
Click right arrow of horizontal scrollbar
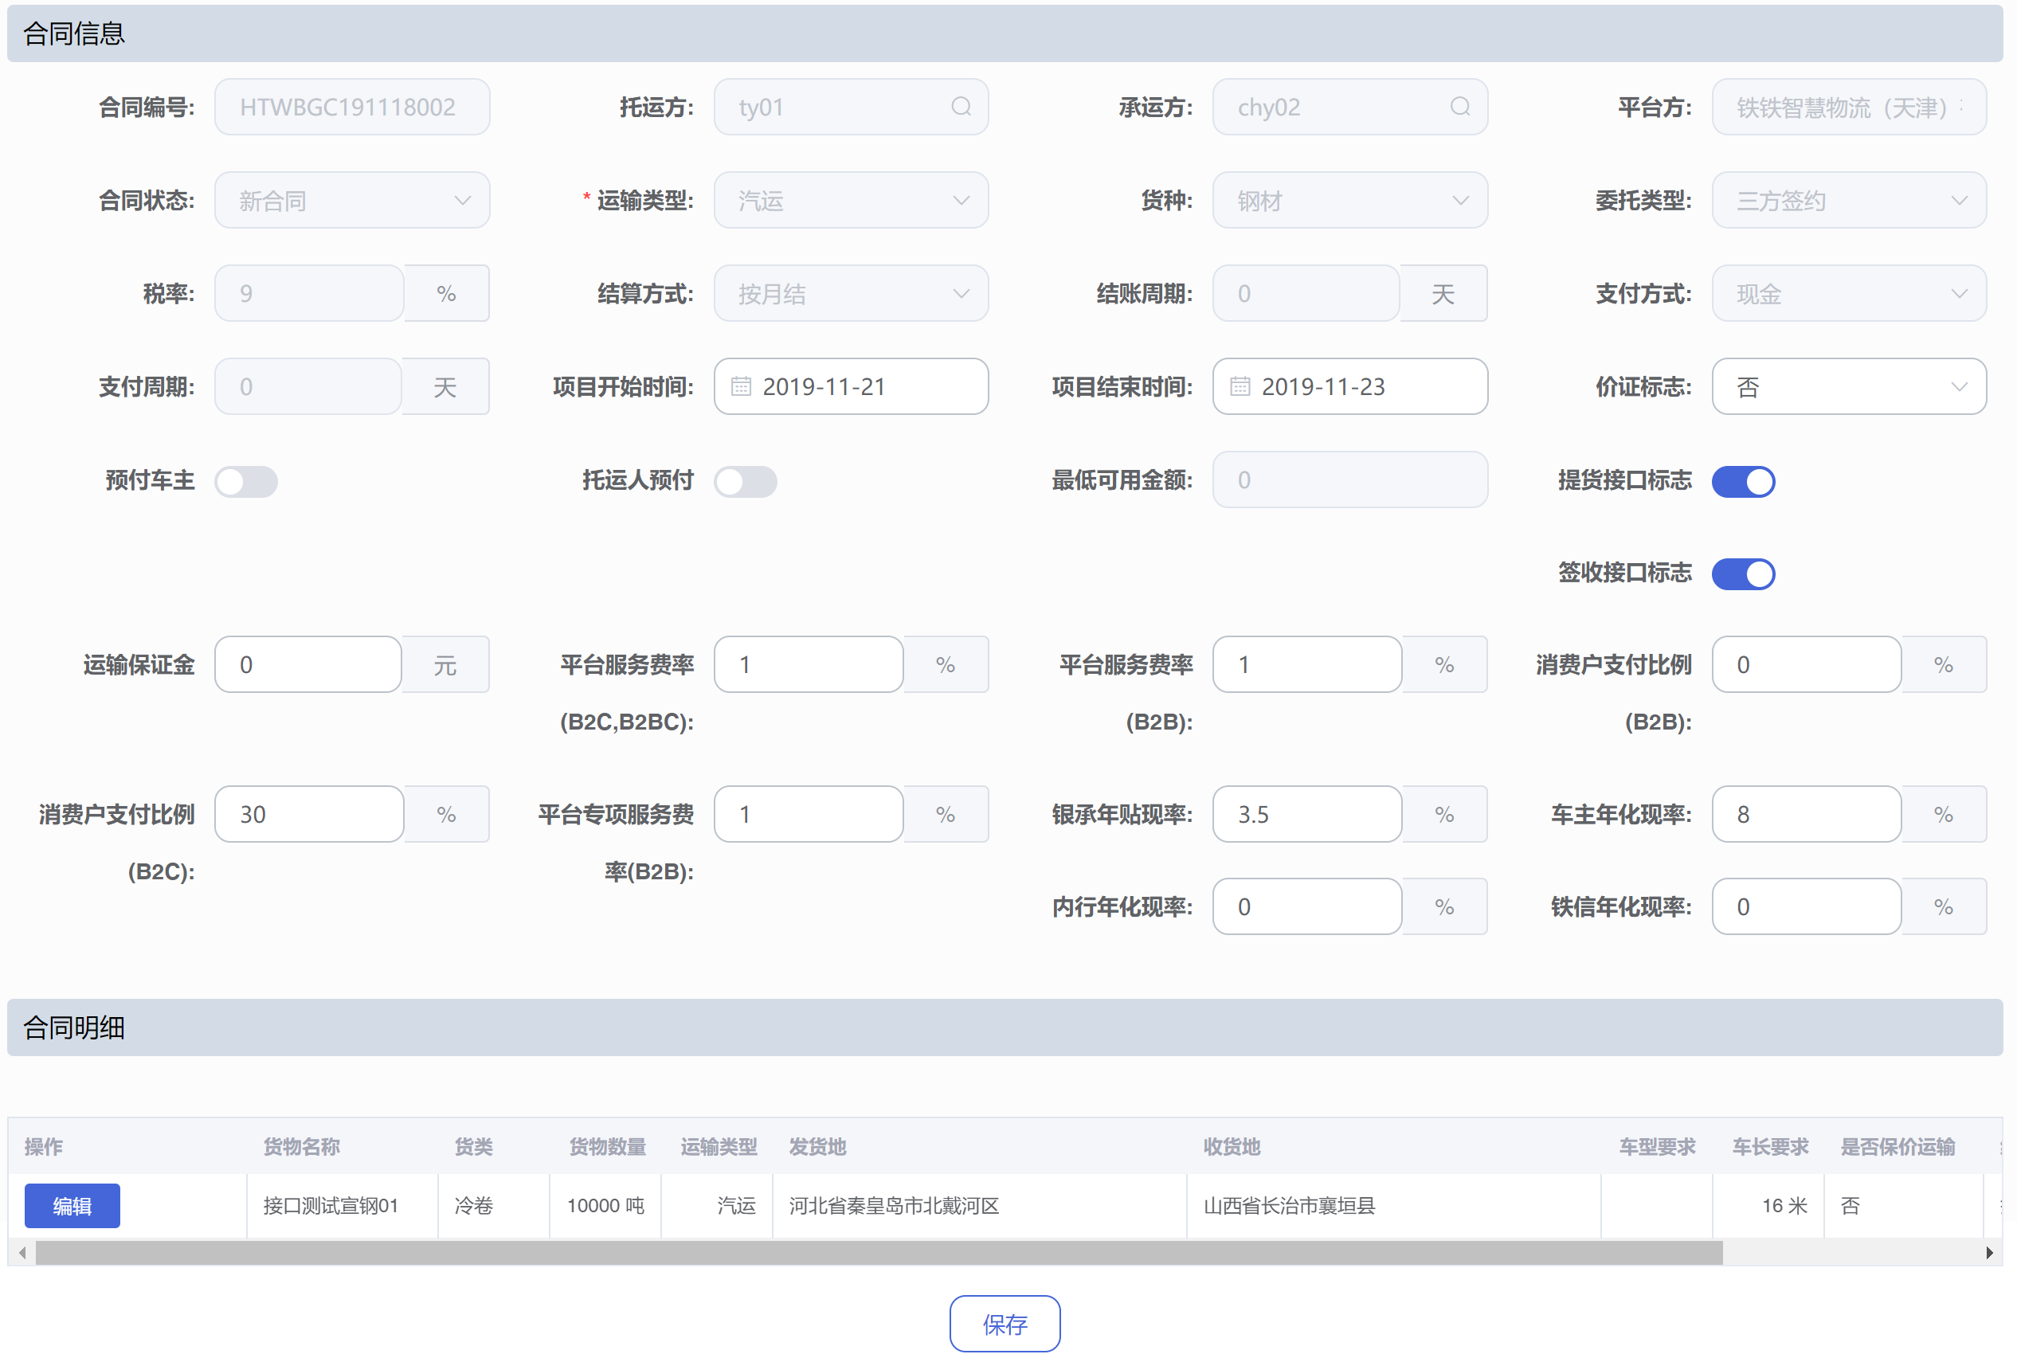point(1988,1252)
